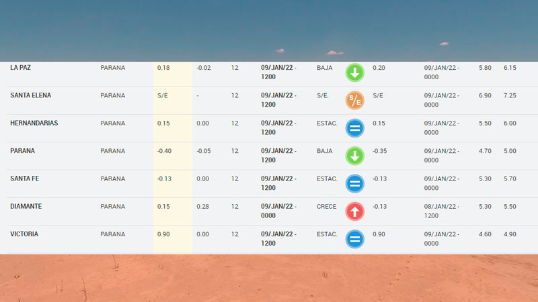Viewport: 538px width, 302px height.
Task: Click the blue equals icon for Hernandarias
Action: (x=354, y=128)
